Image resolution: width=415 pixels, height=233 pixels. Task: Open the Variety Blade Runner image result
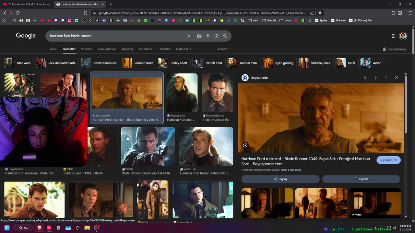[x=148, y=146]
